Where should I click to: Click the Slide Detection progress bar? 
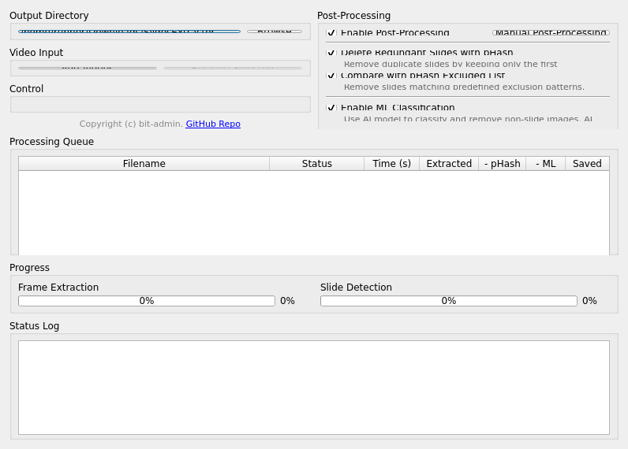(x=449, y=301)
